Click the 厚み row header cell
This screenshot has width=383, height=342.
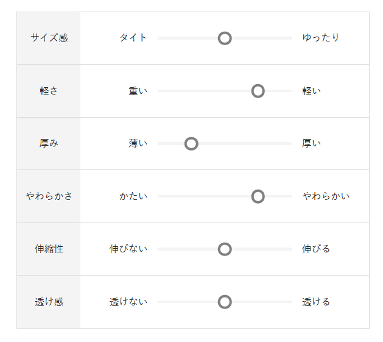49,143
